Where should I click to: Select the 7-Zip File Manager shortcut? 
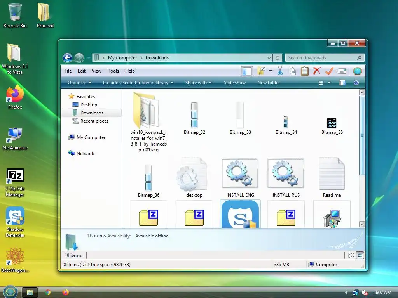point(15,183)
